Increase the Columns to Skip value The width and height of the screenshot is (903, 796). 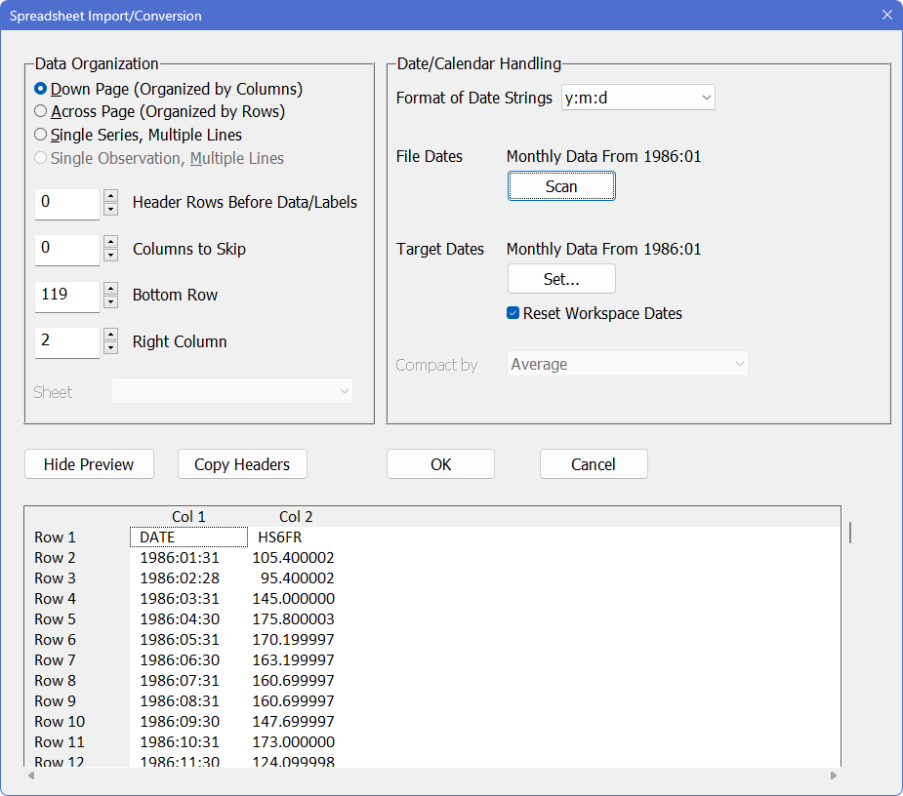click(110, 242)
